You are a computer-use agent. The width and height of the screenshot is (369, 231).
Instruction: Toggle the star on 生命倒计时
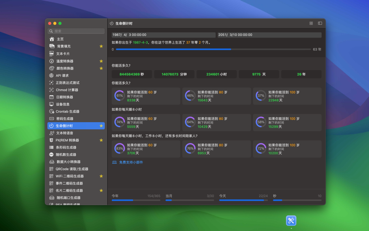pos(101,126)
